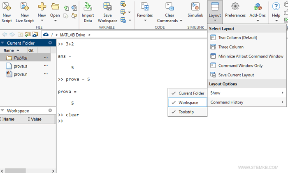The height and width of the screenshot is (173, 288).
Task: Collapse the Current Folder panel triangle
Action: 2,43
